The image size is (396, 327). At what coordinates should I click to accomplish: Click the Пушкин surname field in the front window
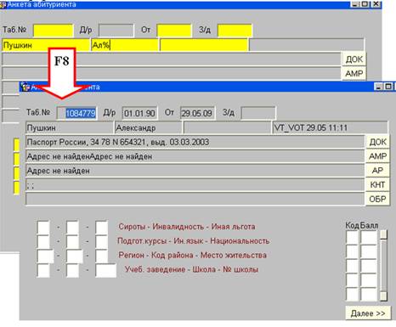(70, 127)
